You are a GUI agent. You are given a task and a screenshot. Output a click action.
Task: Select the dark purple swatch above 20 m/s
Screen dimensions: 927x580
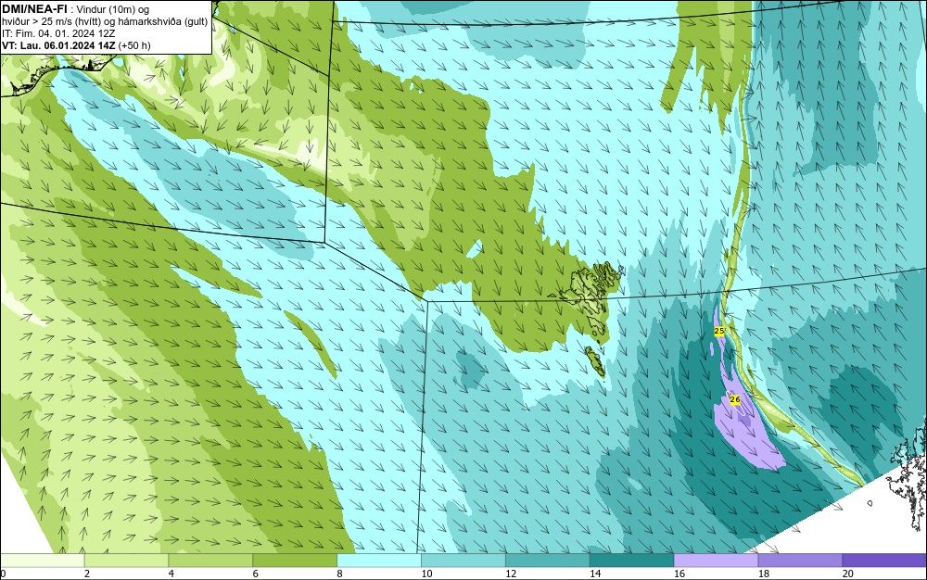tap(884, 561)
